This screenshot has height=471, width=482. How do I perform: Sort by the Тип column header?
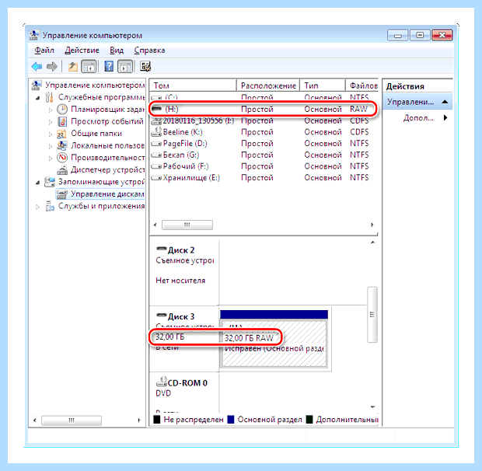click(323, 85)
